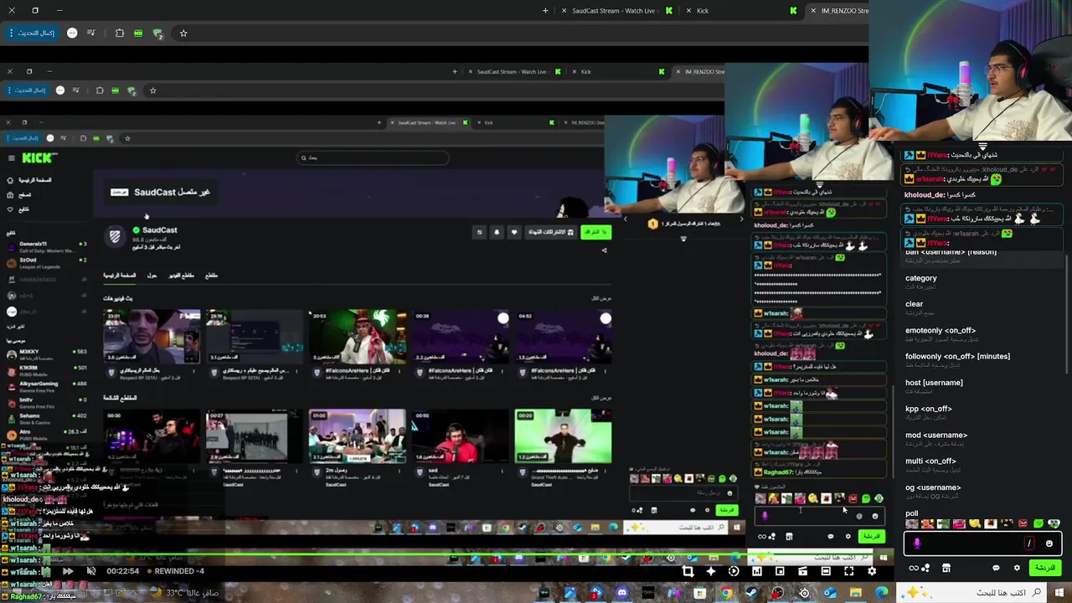Click the crop icon in player controls
1072x603 pixels.
click(688, 571)
